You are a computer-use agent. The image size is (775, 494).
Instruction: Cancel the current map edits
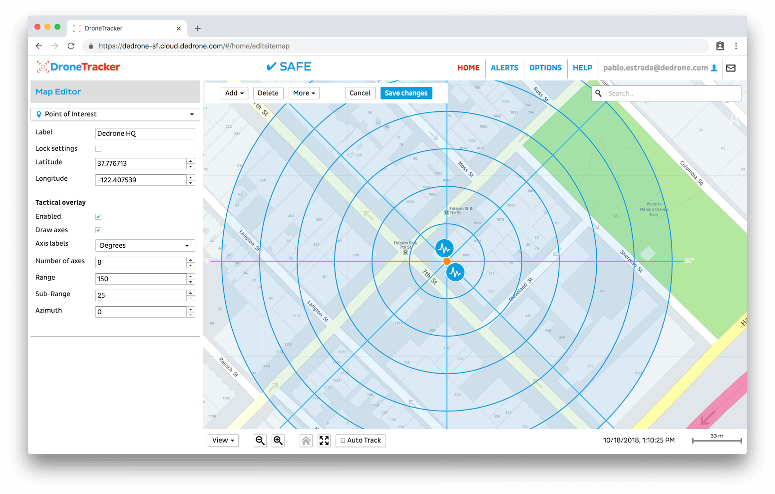click(360, 93)
